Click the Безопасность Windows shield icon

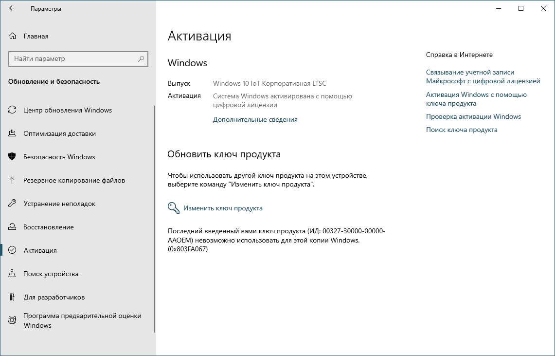(12, 156)
